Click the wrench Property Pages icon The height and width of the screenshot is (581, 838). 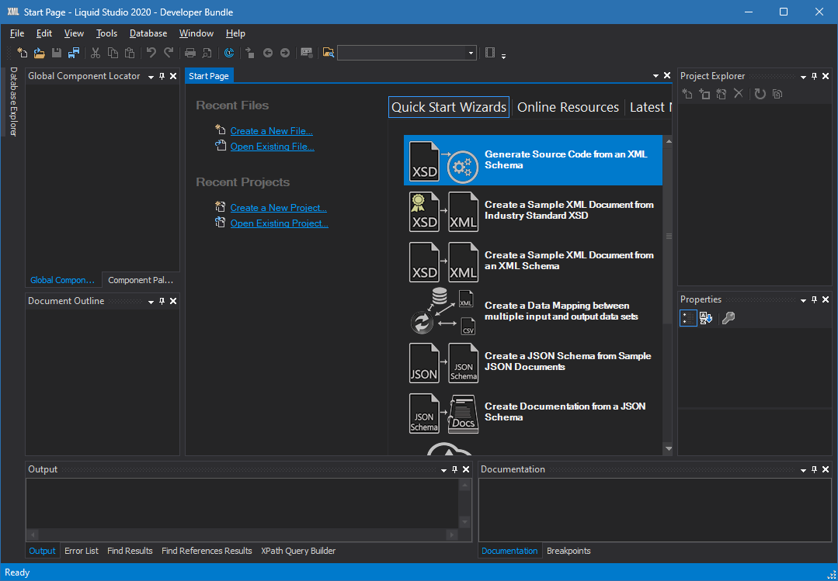(728, 318)
